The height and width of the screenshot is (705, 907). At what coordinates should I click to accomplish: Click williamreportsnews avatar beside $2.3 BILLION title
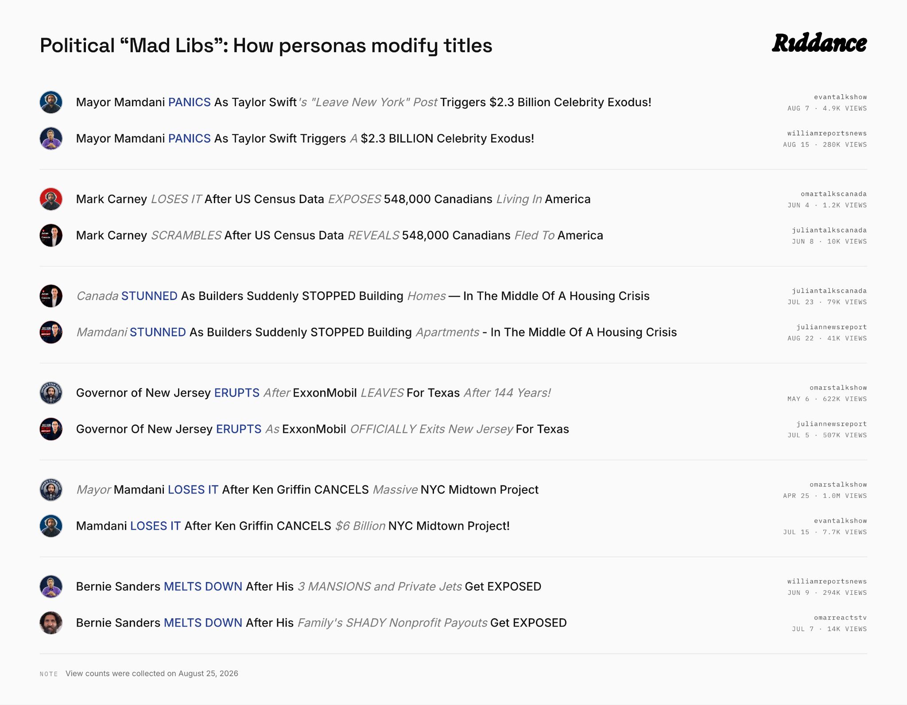point(51,139)
